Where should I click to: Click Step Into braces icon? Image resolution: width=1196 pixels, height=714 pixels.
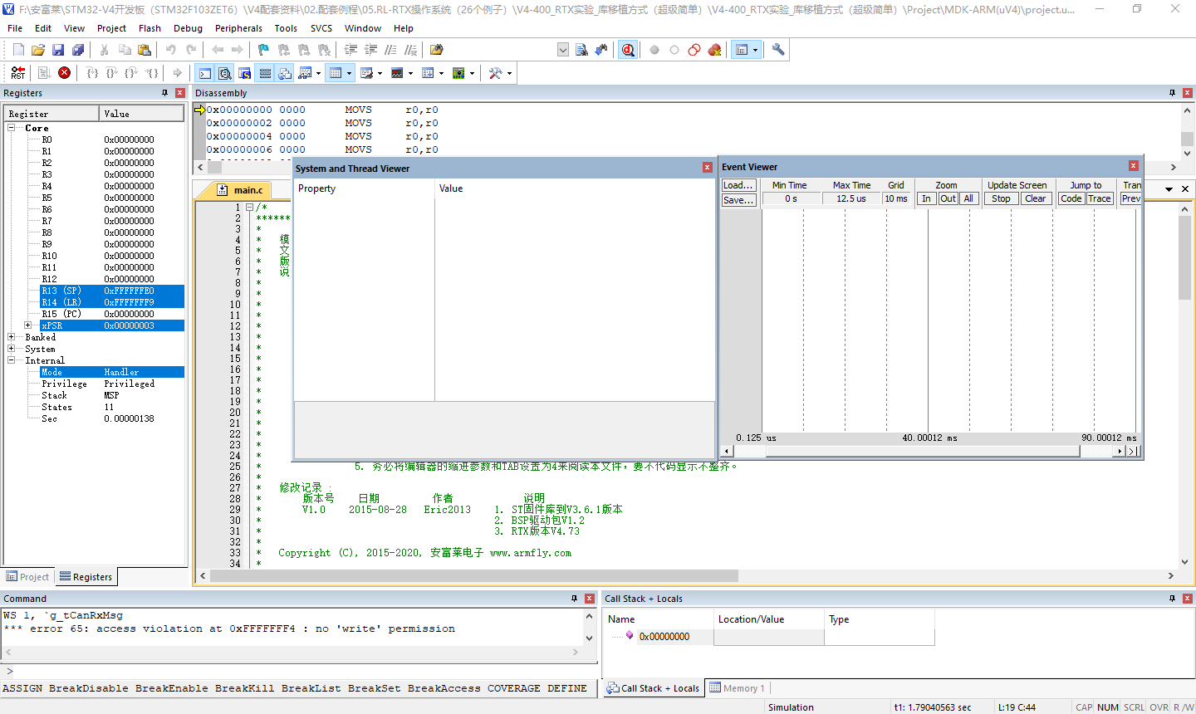(x=92, y=73)
